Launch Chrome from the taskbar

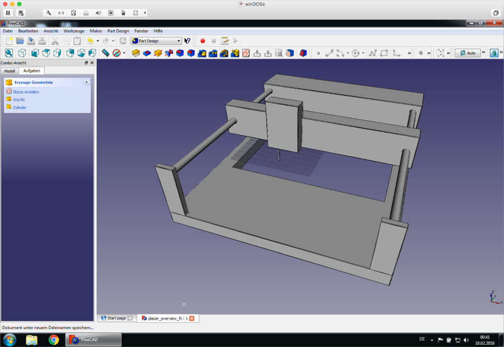[x=54, y=340]
